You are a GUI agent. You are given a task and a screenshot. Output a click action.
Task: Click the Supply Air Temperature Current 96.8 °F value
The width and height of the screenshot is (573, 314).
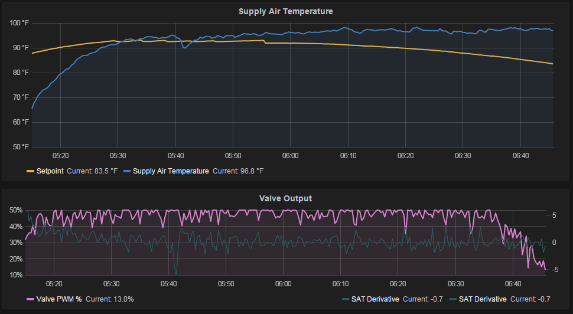[x=238, y=171]
